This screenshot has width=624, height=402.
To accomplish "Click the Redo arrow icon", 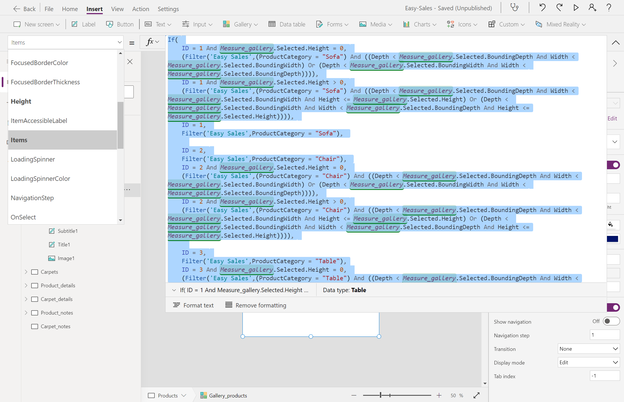I will point(559,7).
